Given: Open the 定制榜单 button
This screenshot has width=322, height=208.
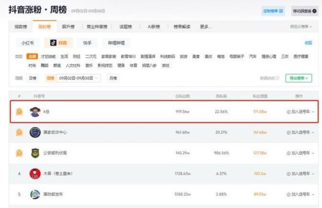Looking at the screenshot, I should click(273, 11).
